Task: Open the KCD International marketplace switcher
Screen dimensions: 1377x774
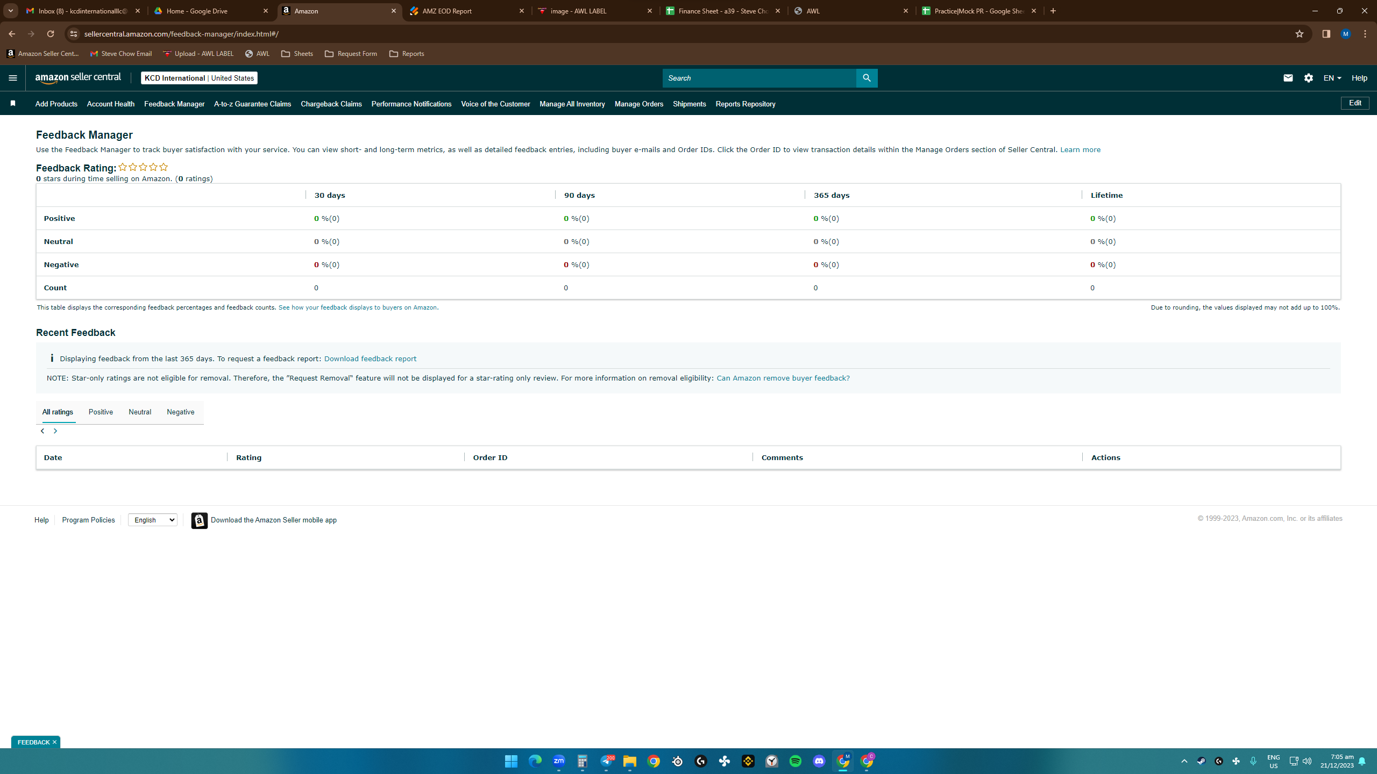Action: click(x=199, y=78)
